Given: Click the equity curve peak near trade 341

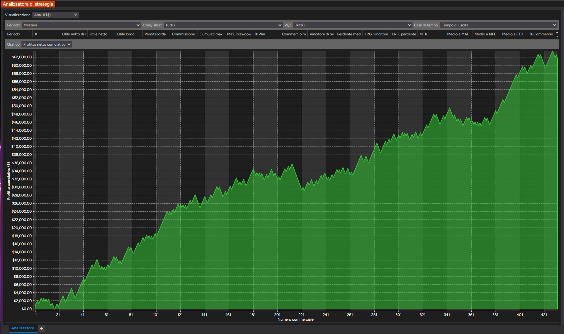Looking at the screenshot, I should click(450, 108).
